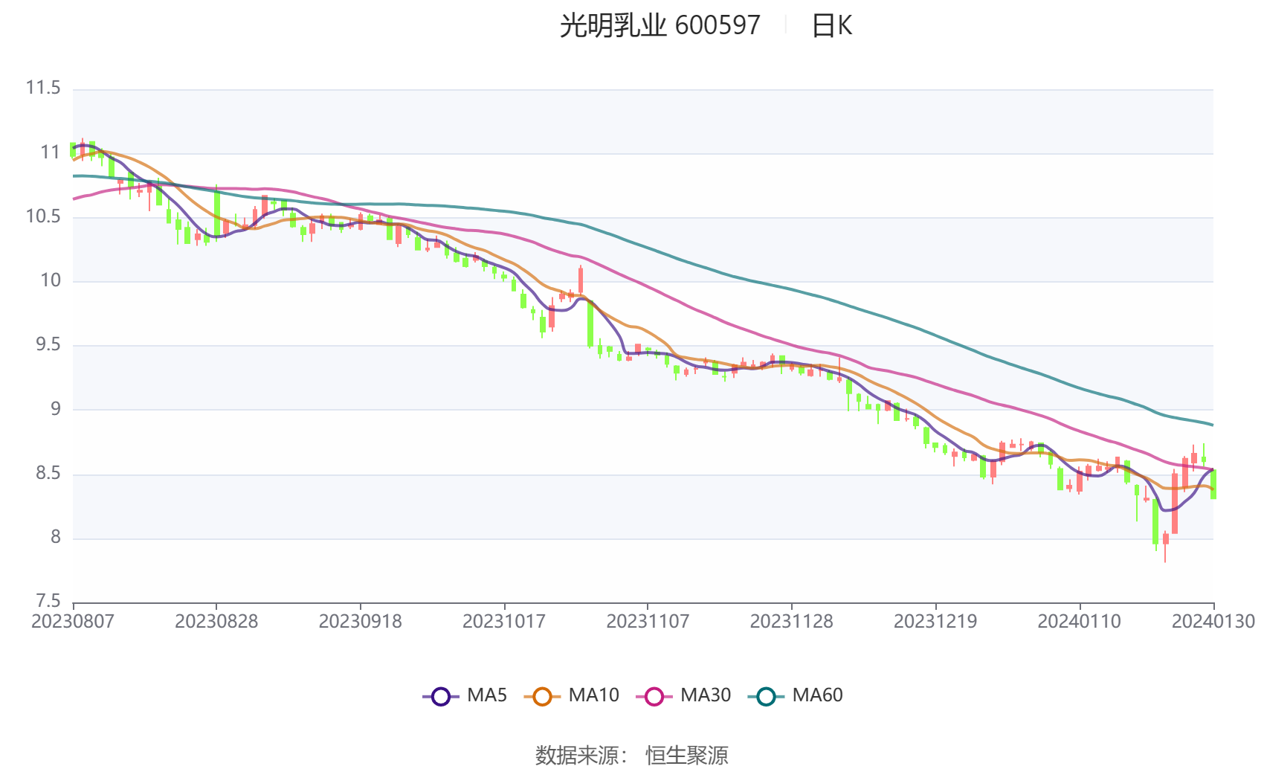Toggle the MA30 legend series

[x=683, y=695]
